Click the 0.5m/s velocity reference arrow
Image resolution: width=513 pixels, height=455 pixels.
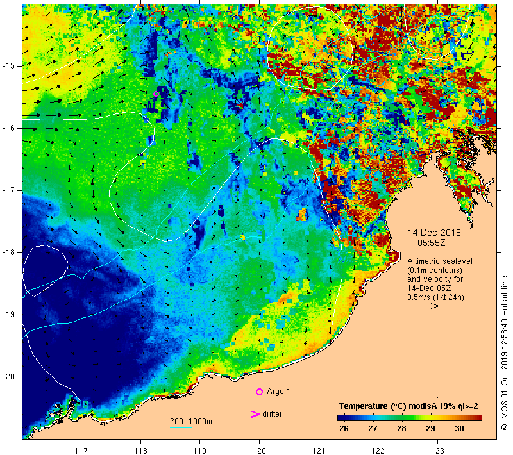(426, 306)
